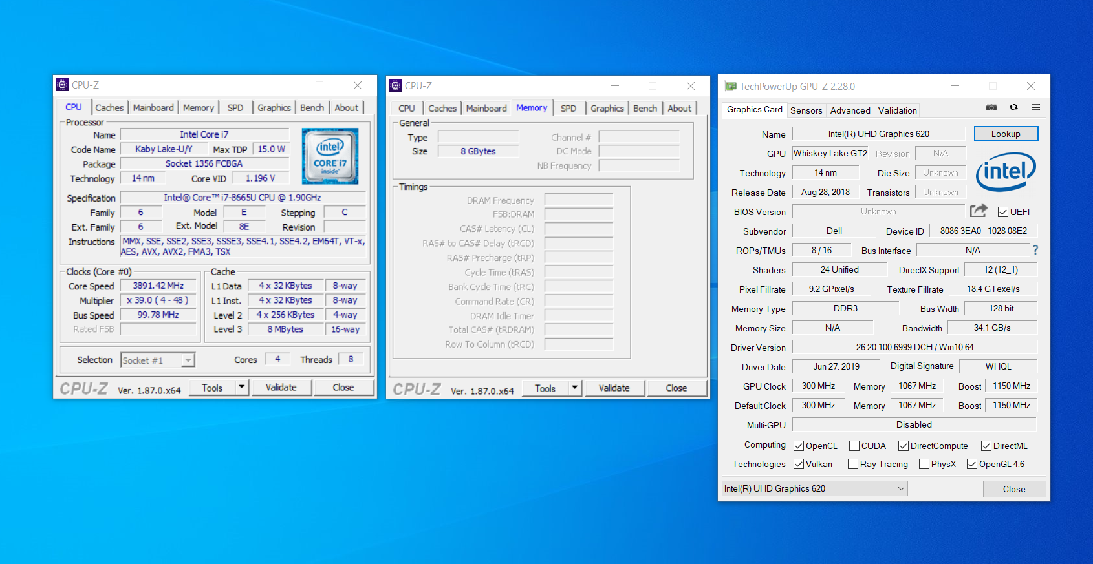Click the Memory Type DDR3 value
Image resolution: width=1093 pixels, height=564 pixels.
point(845,308)
